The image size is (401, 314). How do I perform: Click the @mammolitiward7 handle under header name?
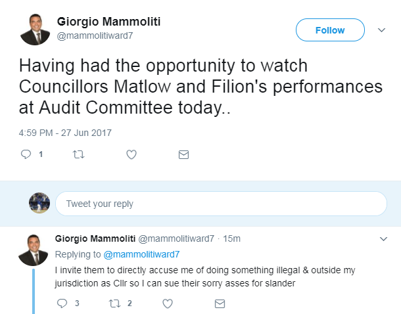click(94, 36)
